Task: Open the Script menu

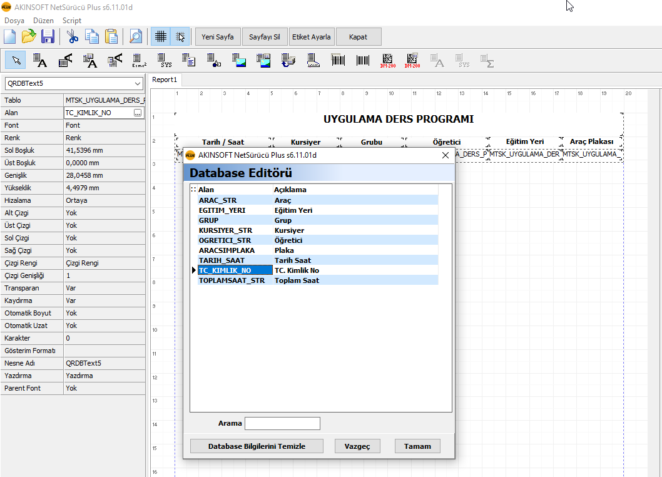Action: 72,20
